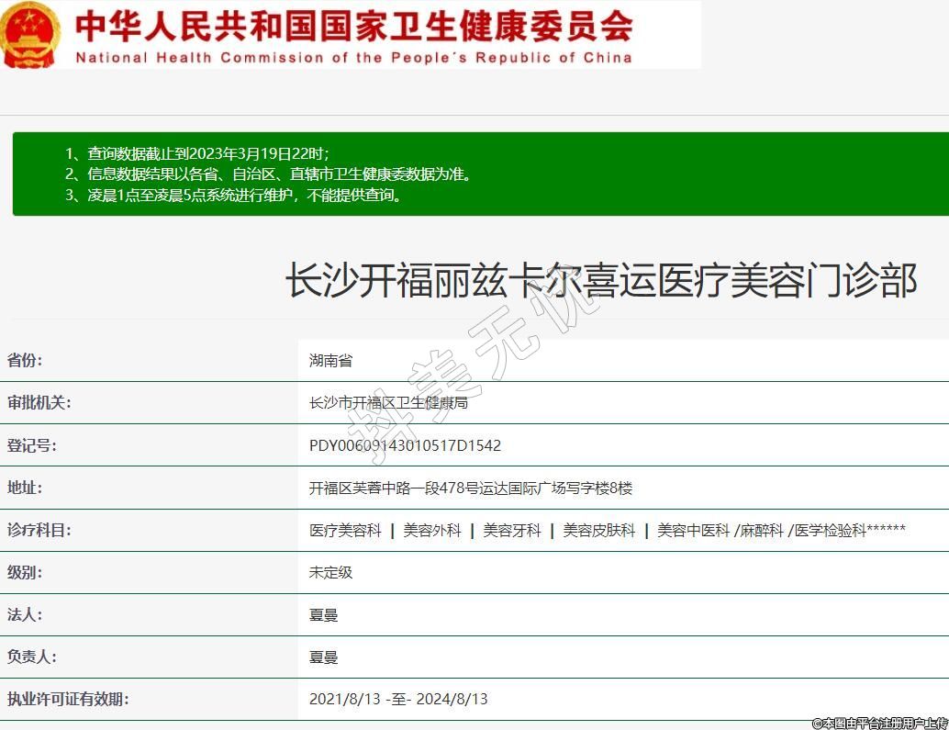Select the value 湖南省

click(330, 361)
